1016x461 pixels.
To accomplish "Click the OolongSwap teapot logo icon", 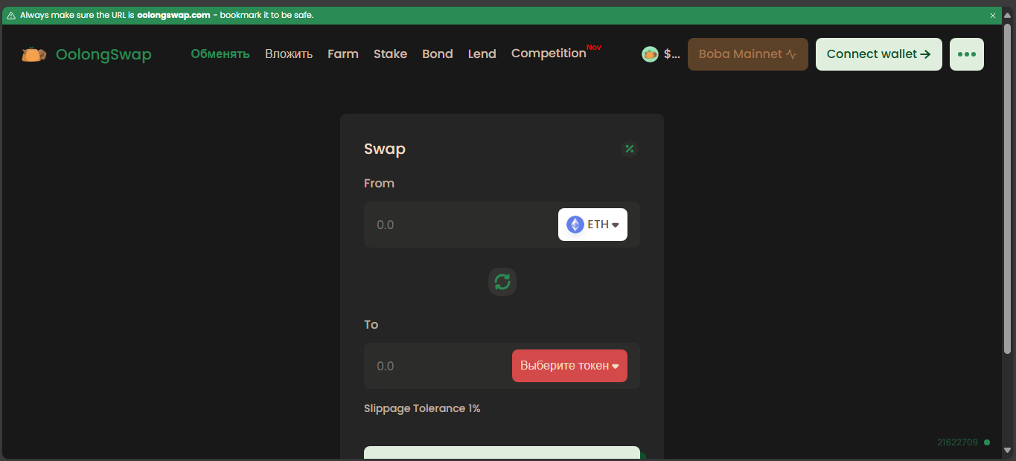I will [33, 54].
